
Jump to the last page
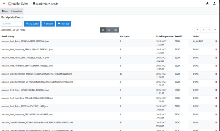tap(215, 30)
